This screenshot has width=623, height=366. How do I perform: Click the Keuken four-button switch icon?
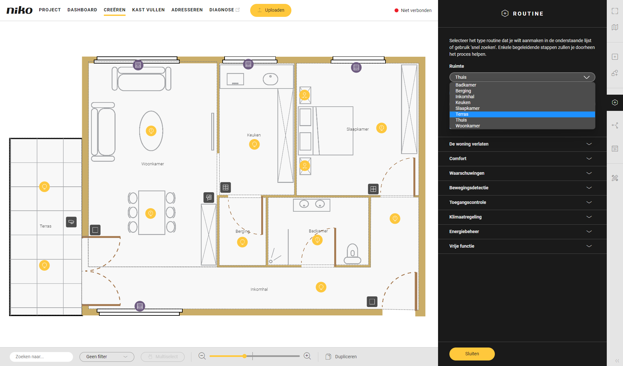pos(226,187)
